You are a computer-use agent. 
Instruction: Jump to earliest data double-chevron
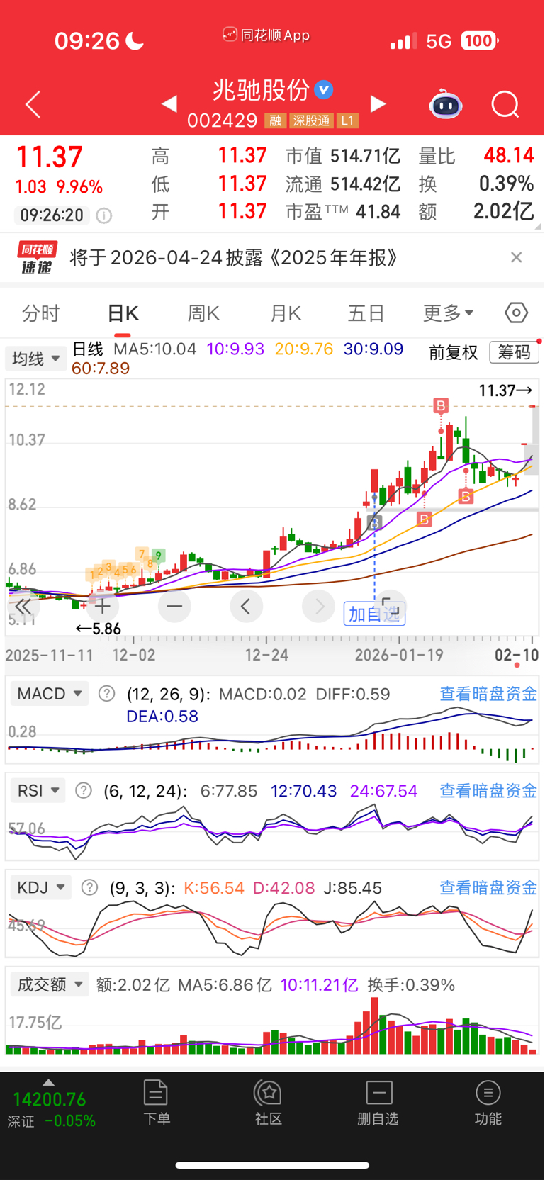point(23,607)
